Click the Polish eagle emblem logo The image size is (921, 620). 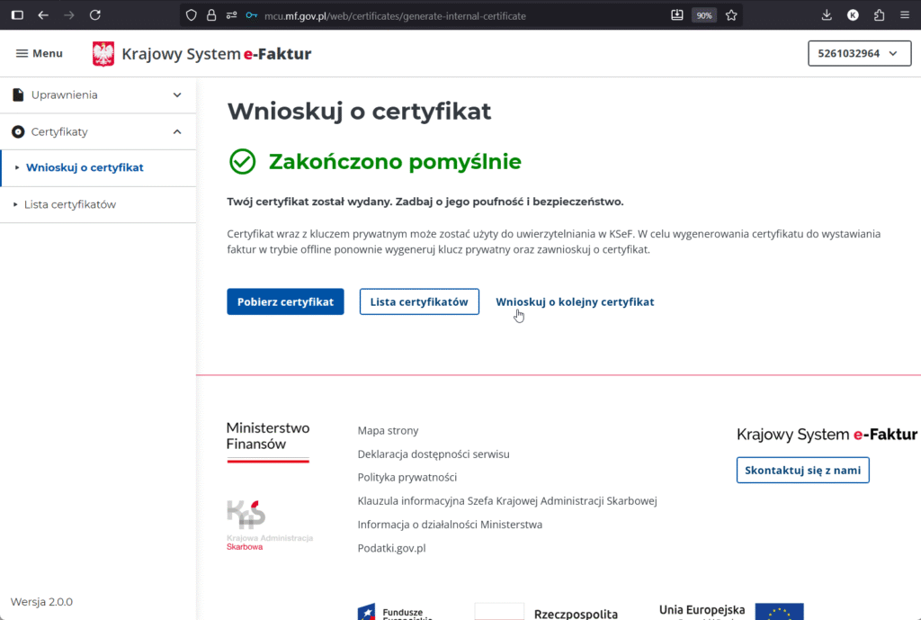pos(103,54)
